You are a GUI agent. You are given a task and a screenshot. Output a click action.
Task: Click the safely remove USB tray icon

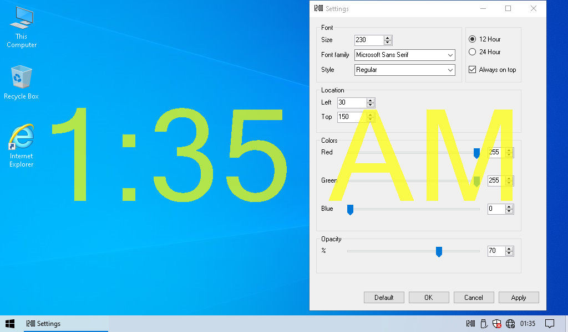click(483, 323)
